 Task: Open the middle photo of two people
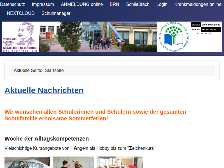(73, 162)
